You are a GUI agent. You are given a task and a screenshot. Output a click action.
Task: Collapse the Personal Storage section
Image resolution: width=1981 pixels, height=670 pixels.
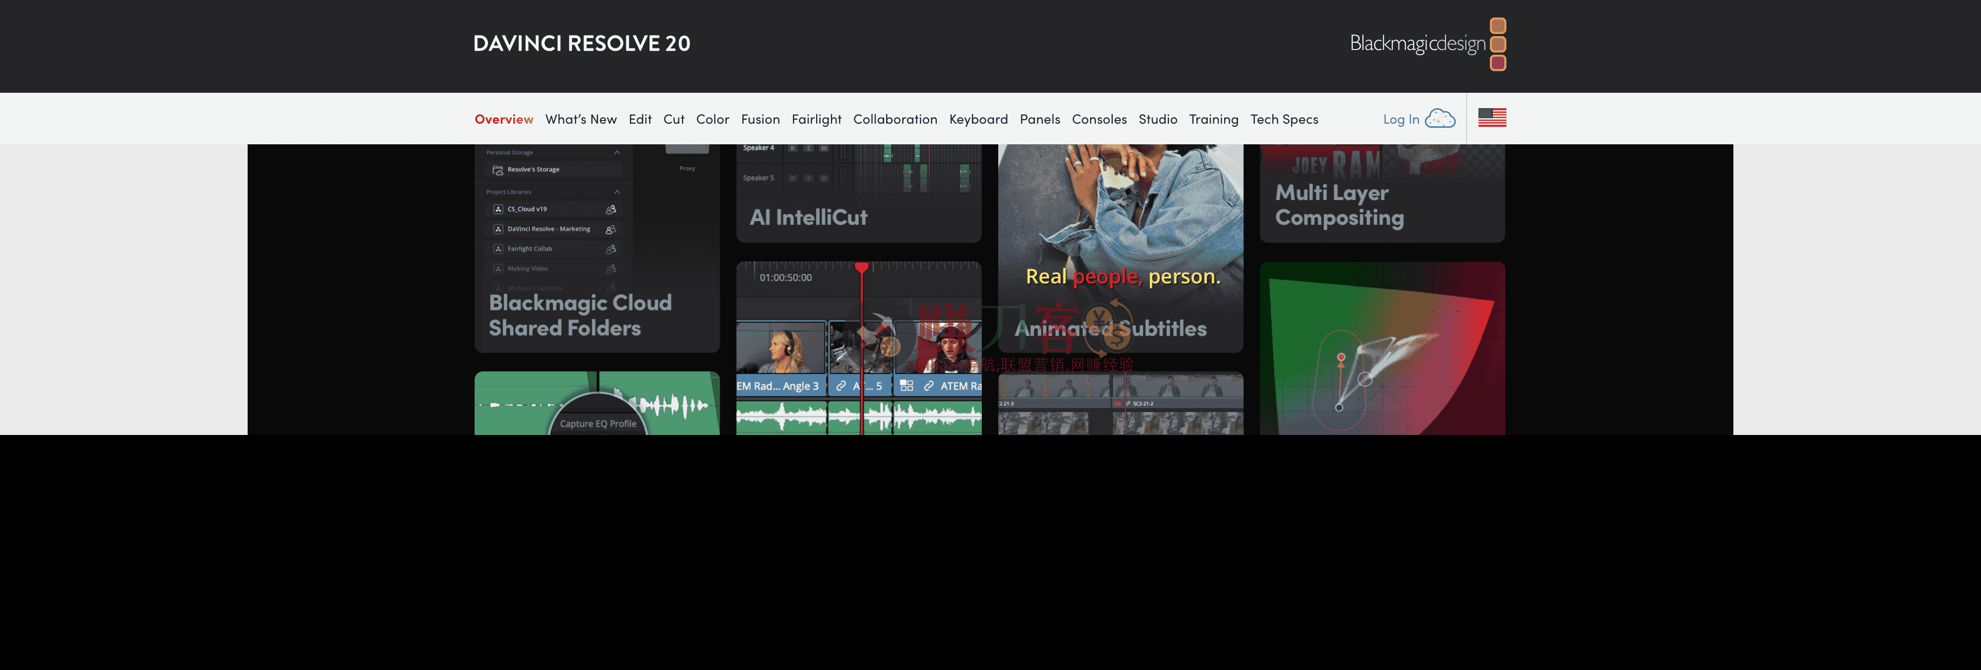pos(617,152)
